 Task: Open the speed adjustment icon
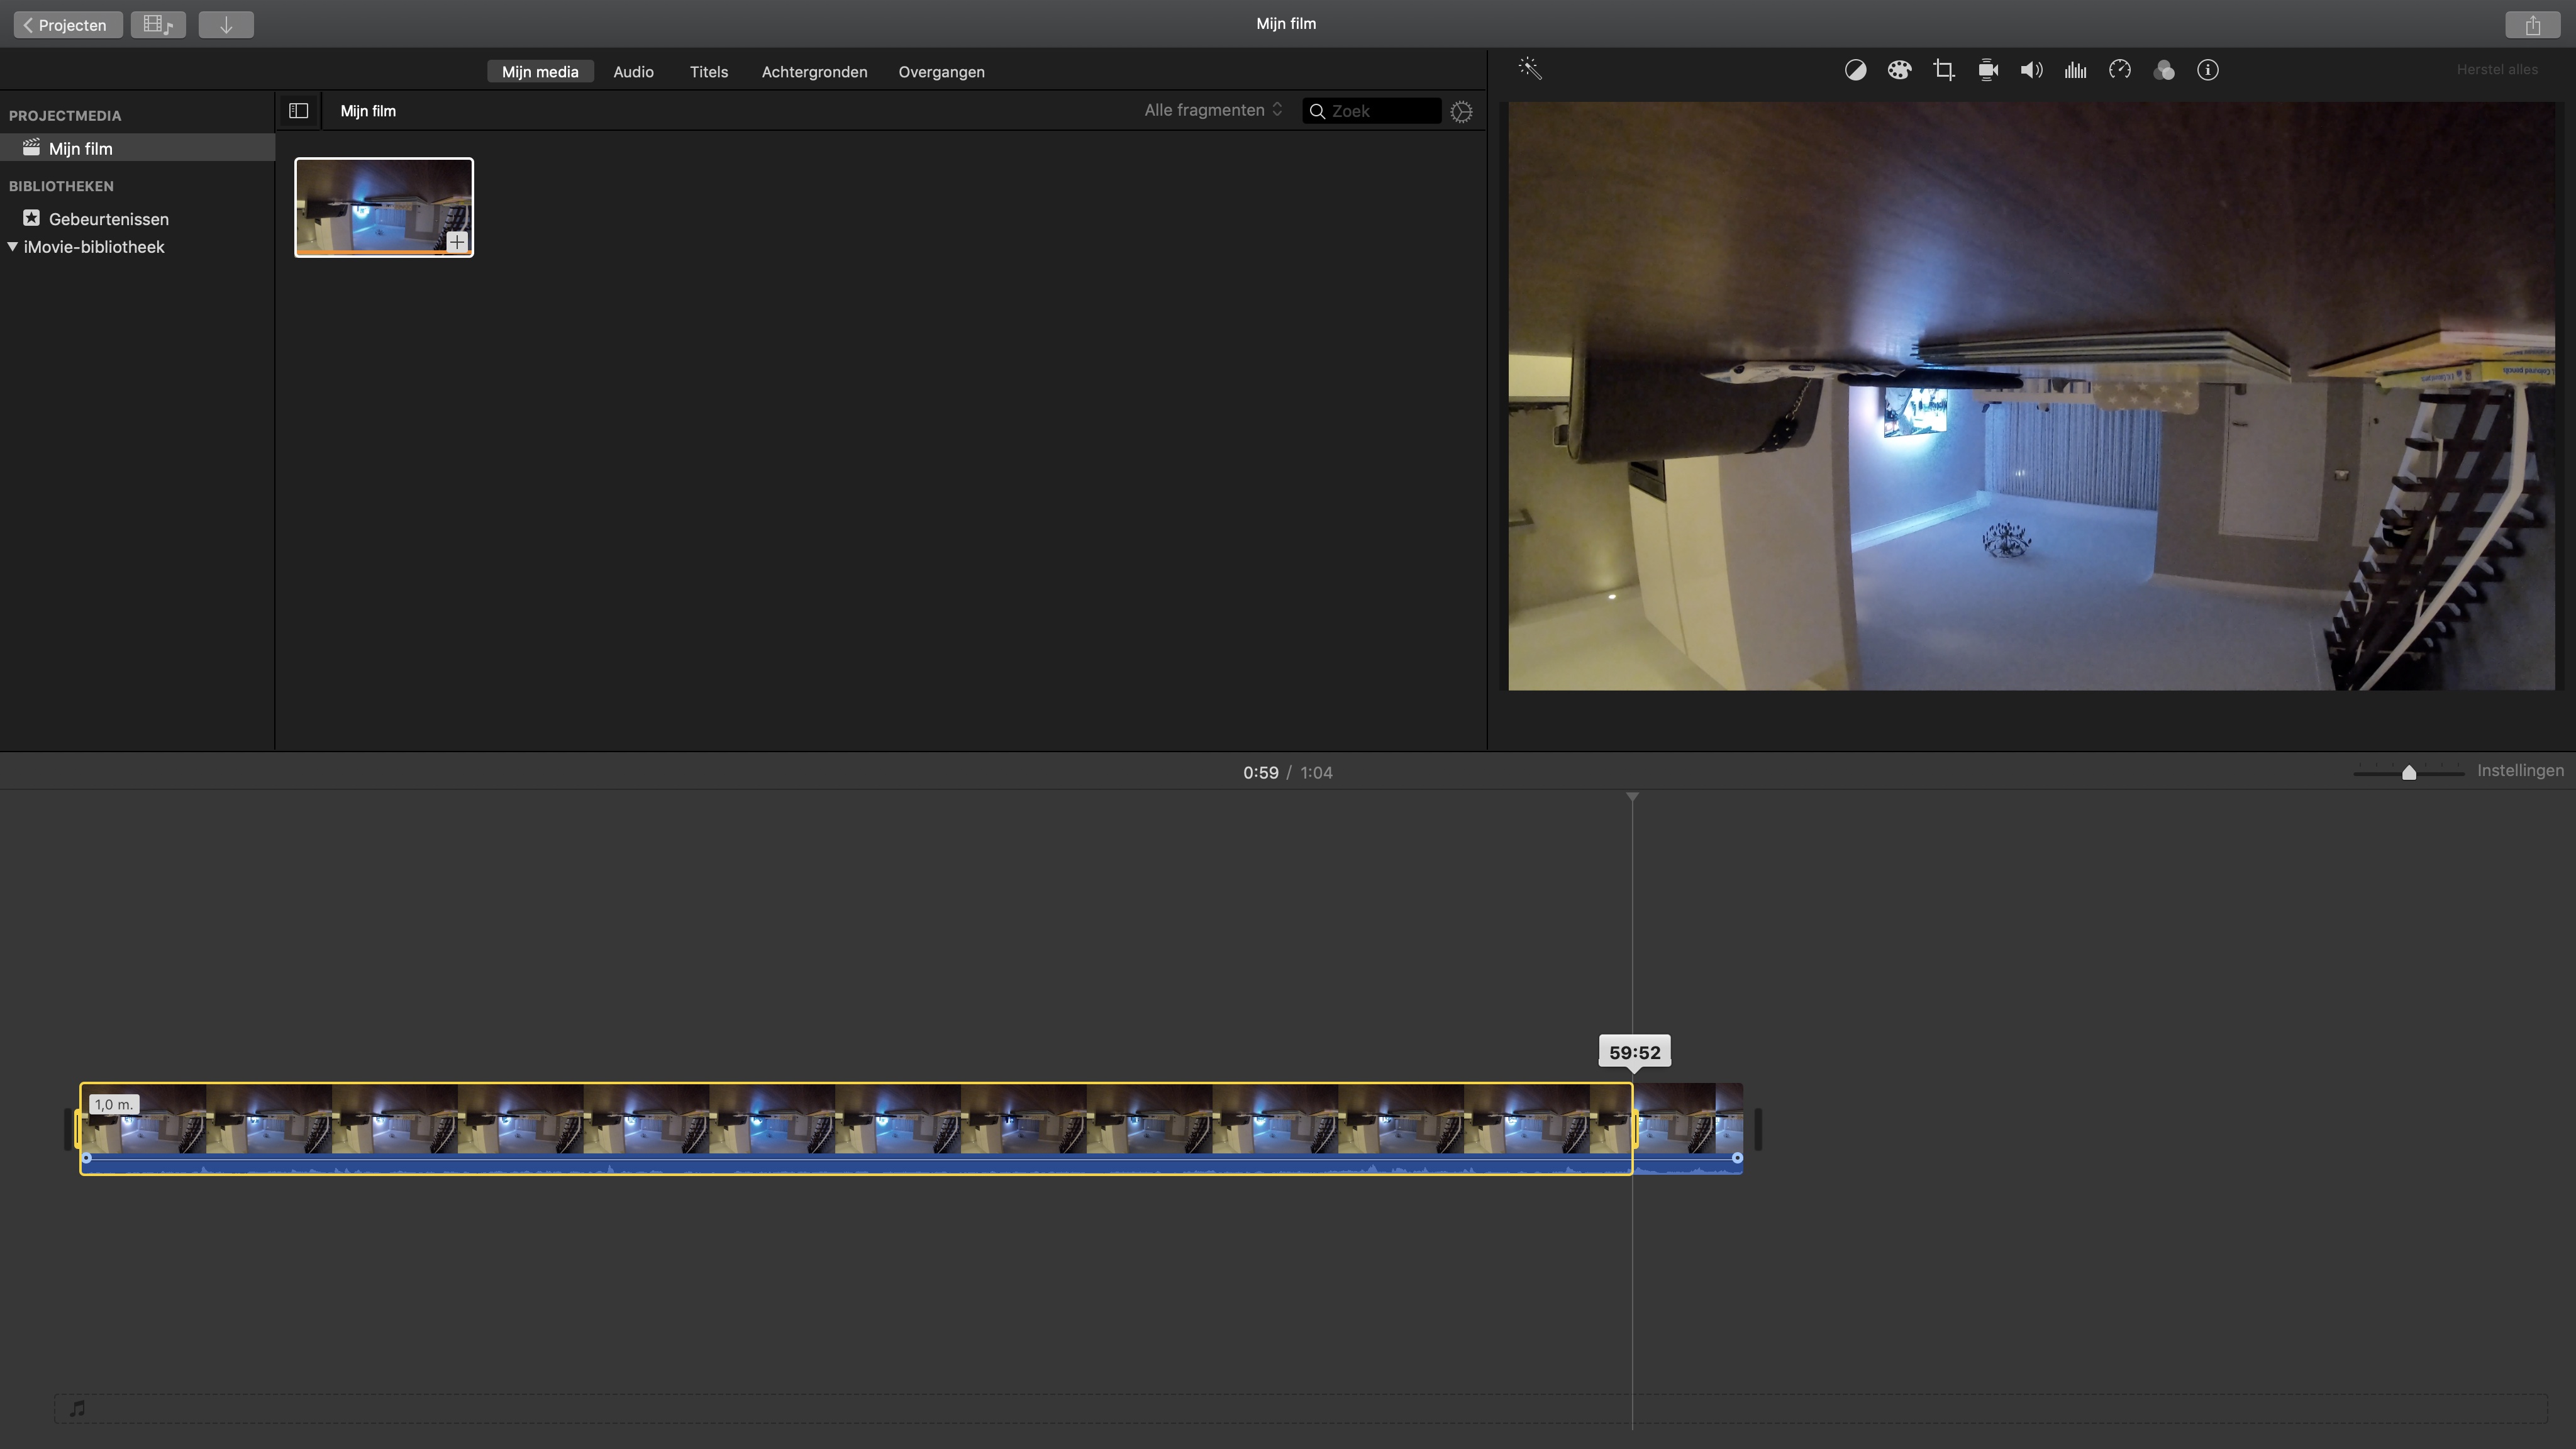click(x=2120, y=70)
